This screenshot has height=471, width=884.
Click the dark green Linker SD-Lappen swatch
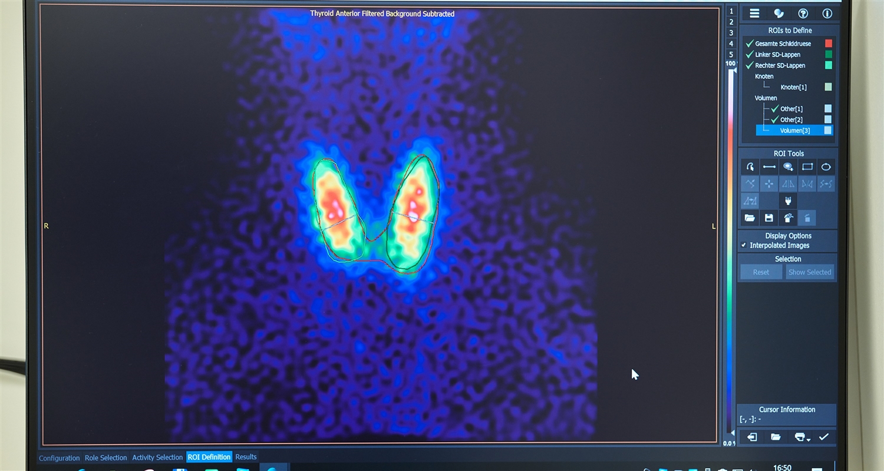[829, 55]
